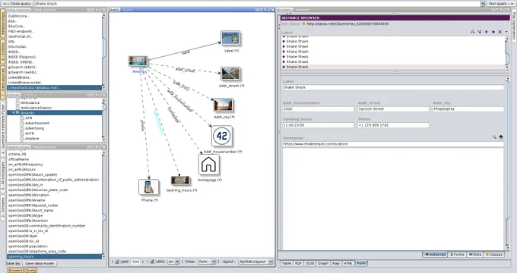This screenshot has width=517, height=273.
Task: Open the LANG en dropdown
Action: click(177, 262)
